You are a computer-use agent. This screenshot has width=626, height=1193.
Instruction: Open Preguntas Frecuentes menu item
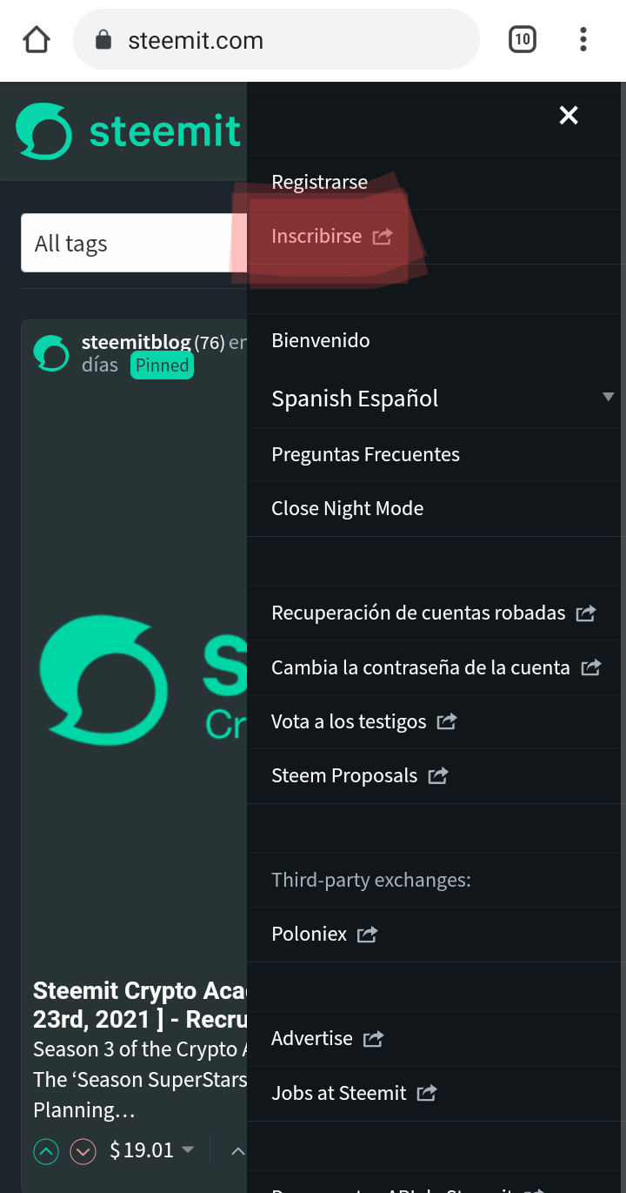click(365, 454)
